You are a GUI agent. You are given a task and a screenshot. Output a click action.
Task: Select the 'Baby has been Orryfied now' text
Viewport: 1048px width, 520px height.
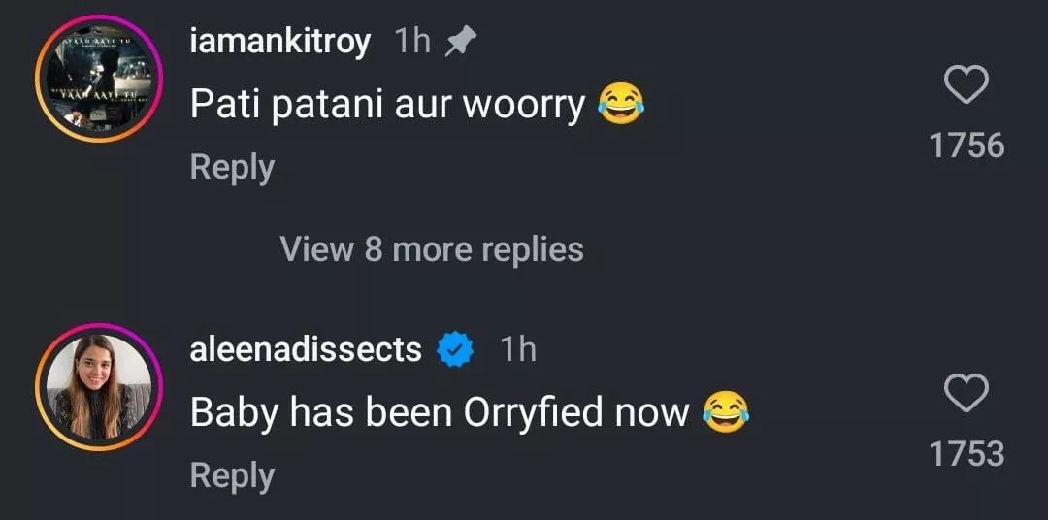point(439,412)
